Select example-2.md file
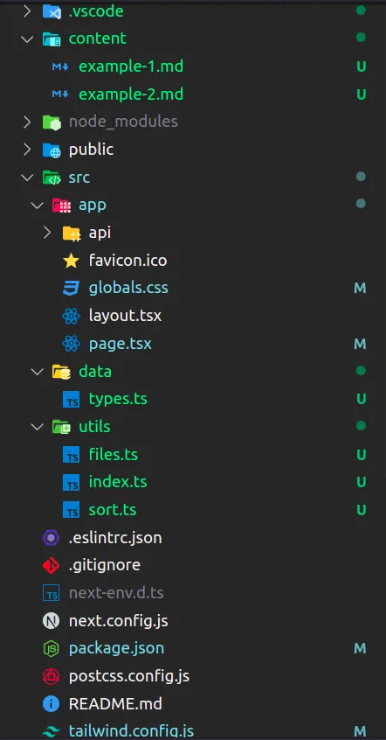386x740 pixels. coord(131,94)
